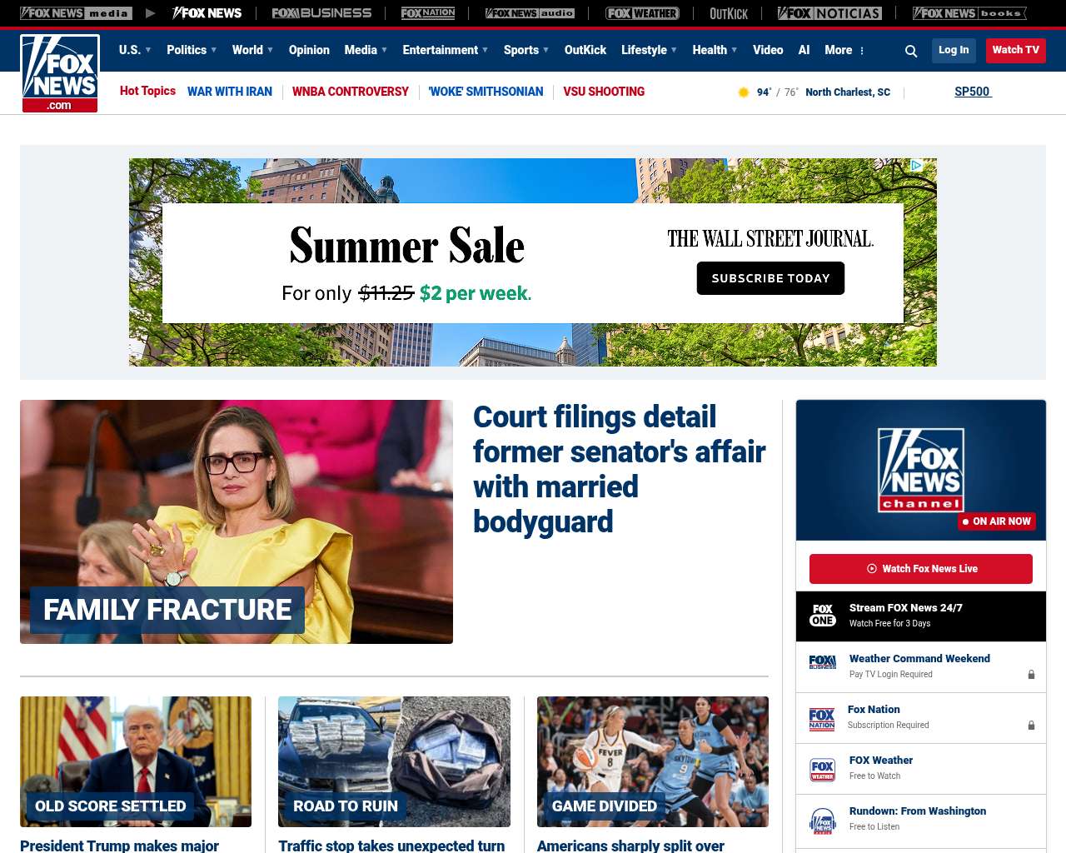Click the More menu vertical dots icon
1066x853 pixels.
(862, 51)
